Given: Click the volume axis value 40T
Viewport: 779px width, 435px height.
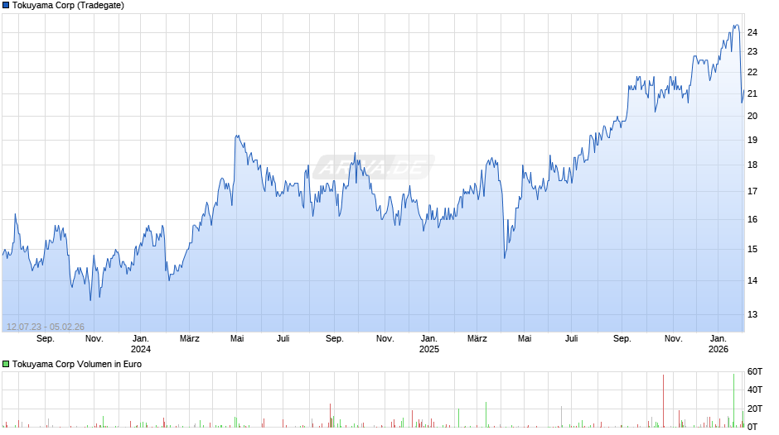Looking at the screenshot, I should (x=755, y=390).
